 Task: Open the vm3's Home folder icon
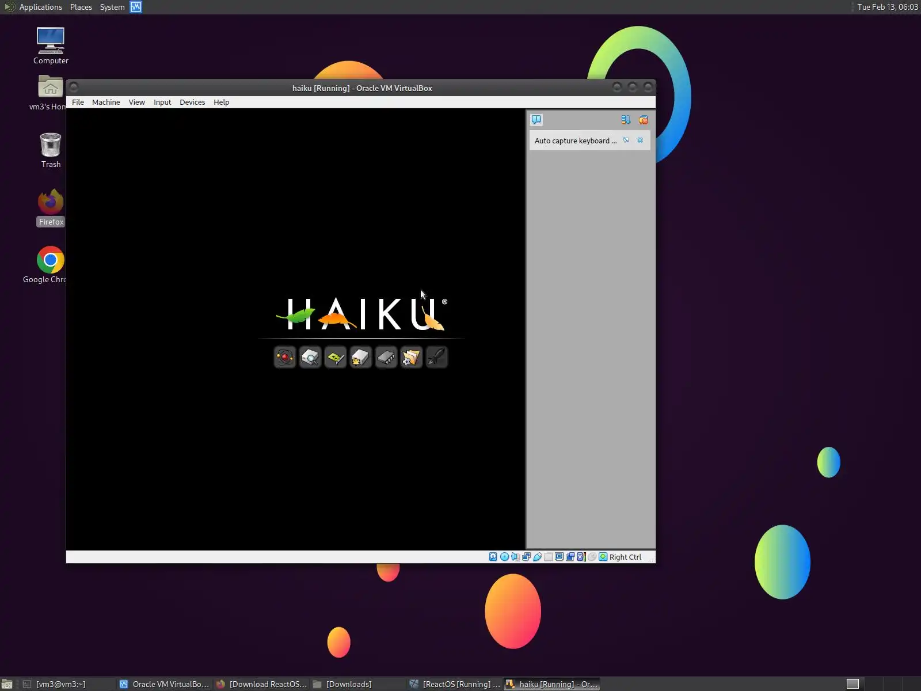tap(51, 93)
